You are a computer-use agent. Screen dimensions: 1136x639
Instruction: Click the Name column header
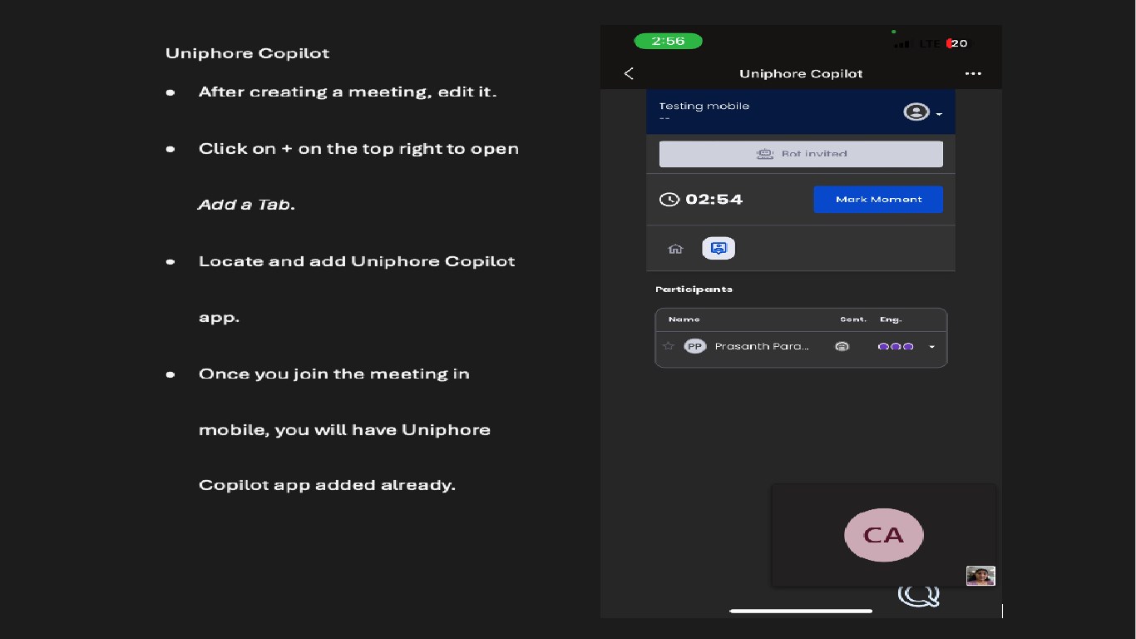(684, 319)
